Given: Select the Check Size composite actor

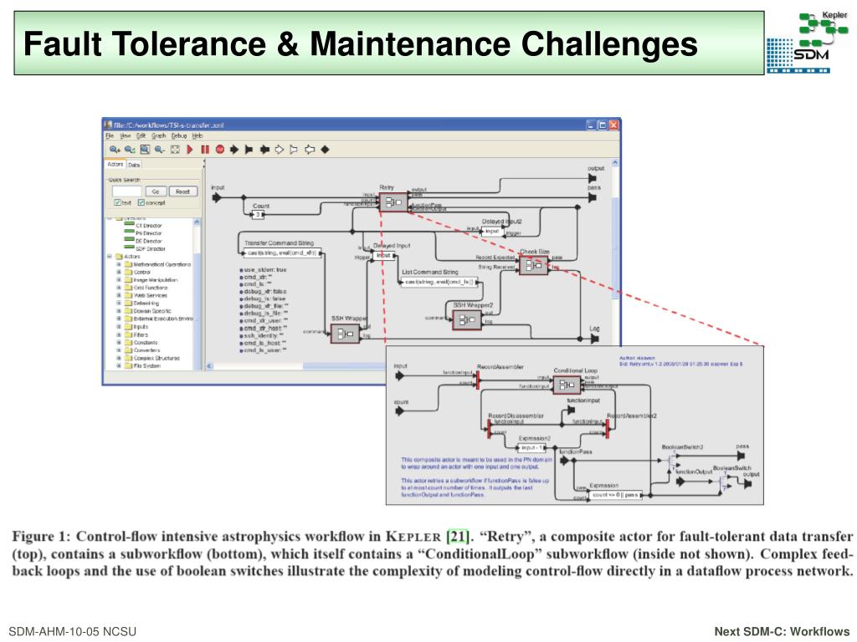Looking at the screenshot, I should click(x=533, y=265).
